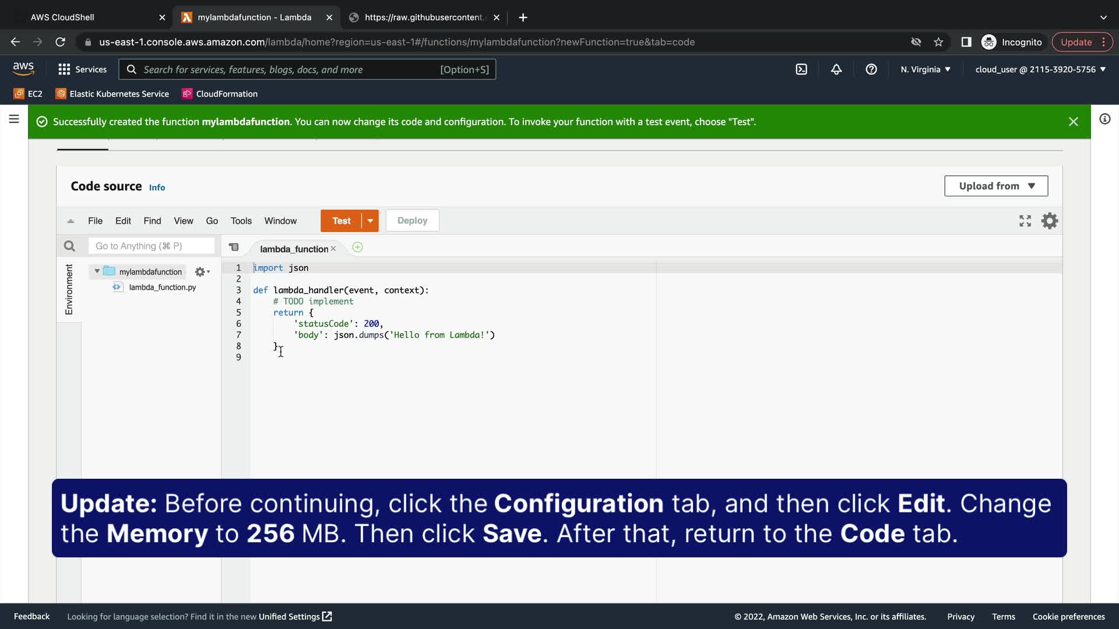Switch to the AWS CloudShell browser tab
1119x629 pixels.
(x=62, y=17)
